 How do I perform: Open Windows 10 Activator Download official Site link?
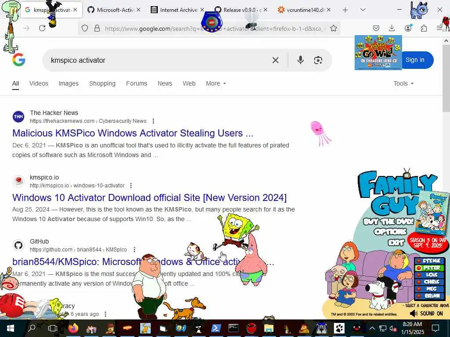click(x=149, y=198)
